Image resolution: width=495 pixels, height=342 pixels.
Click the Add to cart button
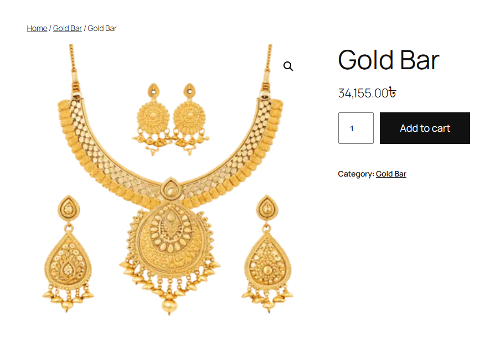click(x=424, y=128)
